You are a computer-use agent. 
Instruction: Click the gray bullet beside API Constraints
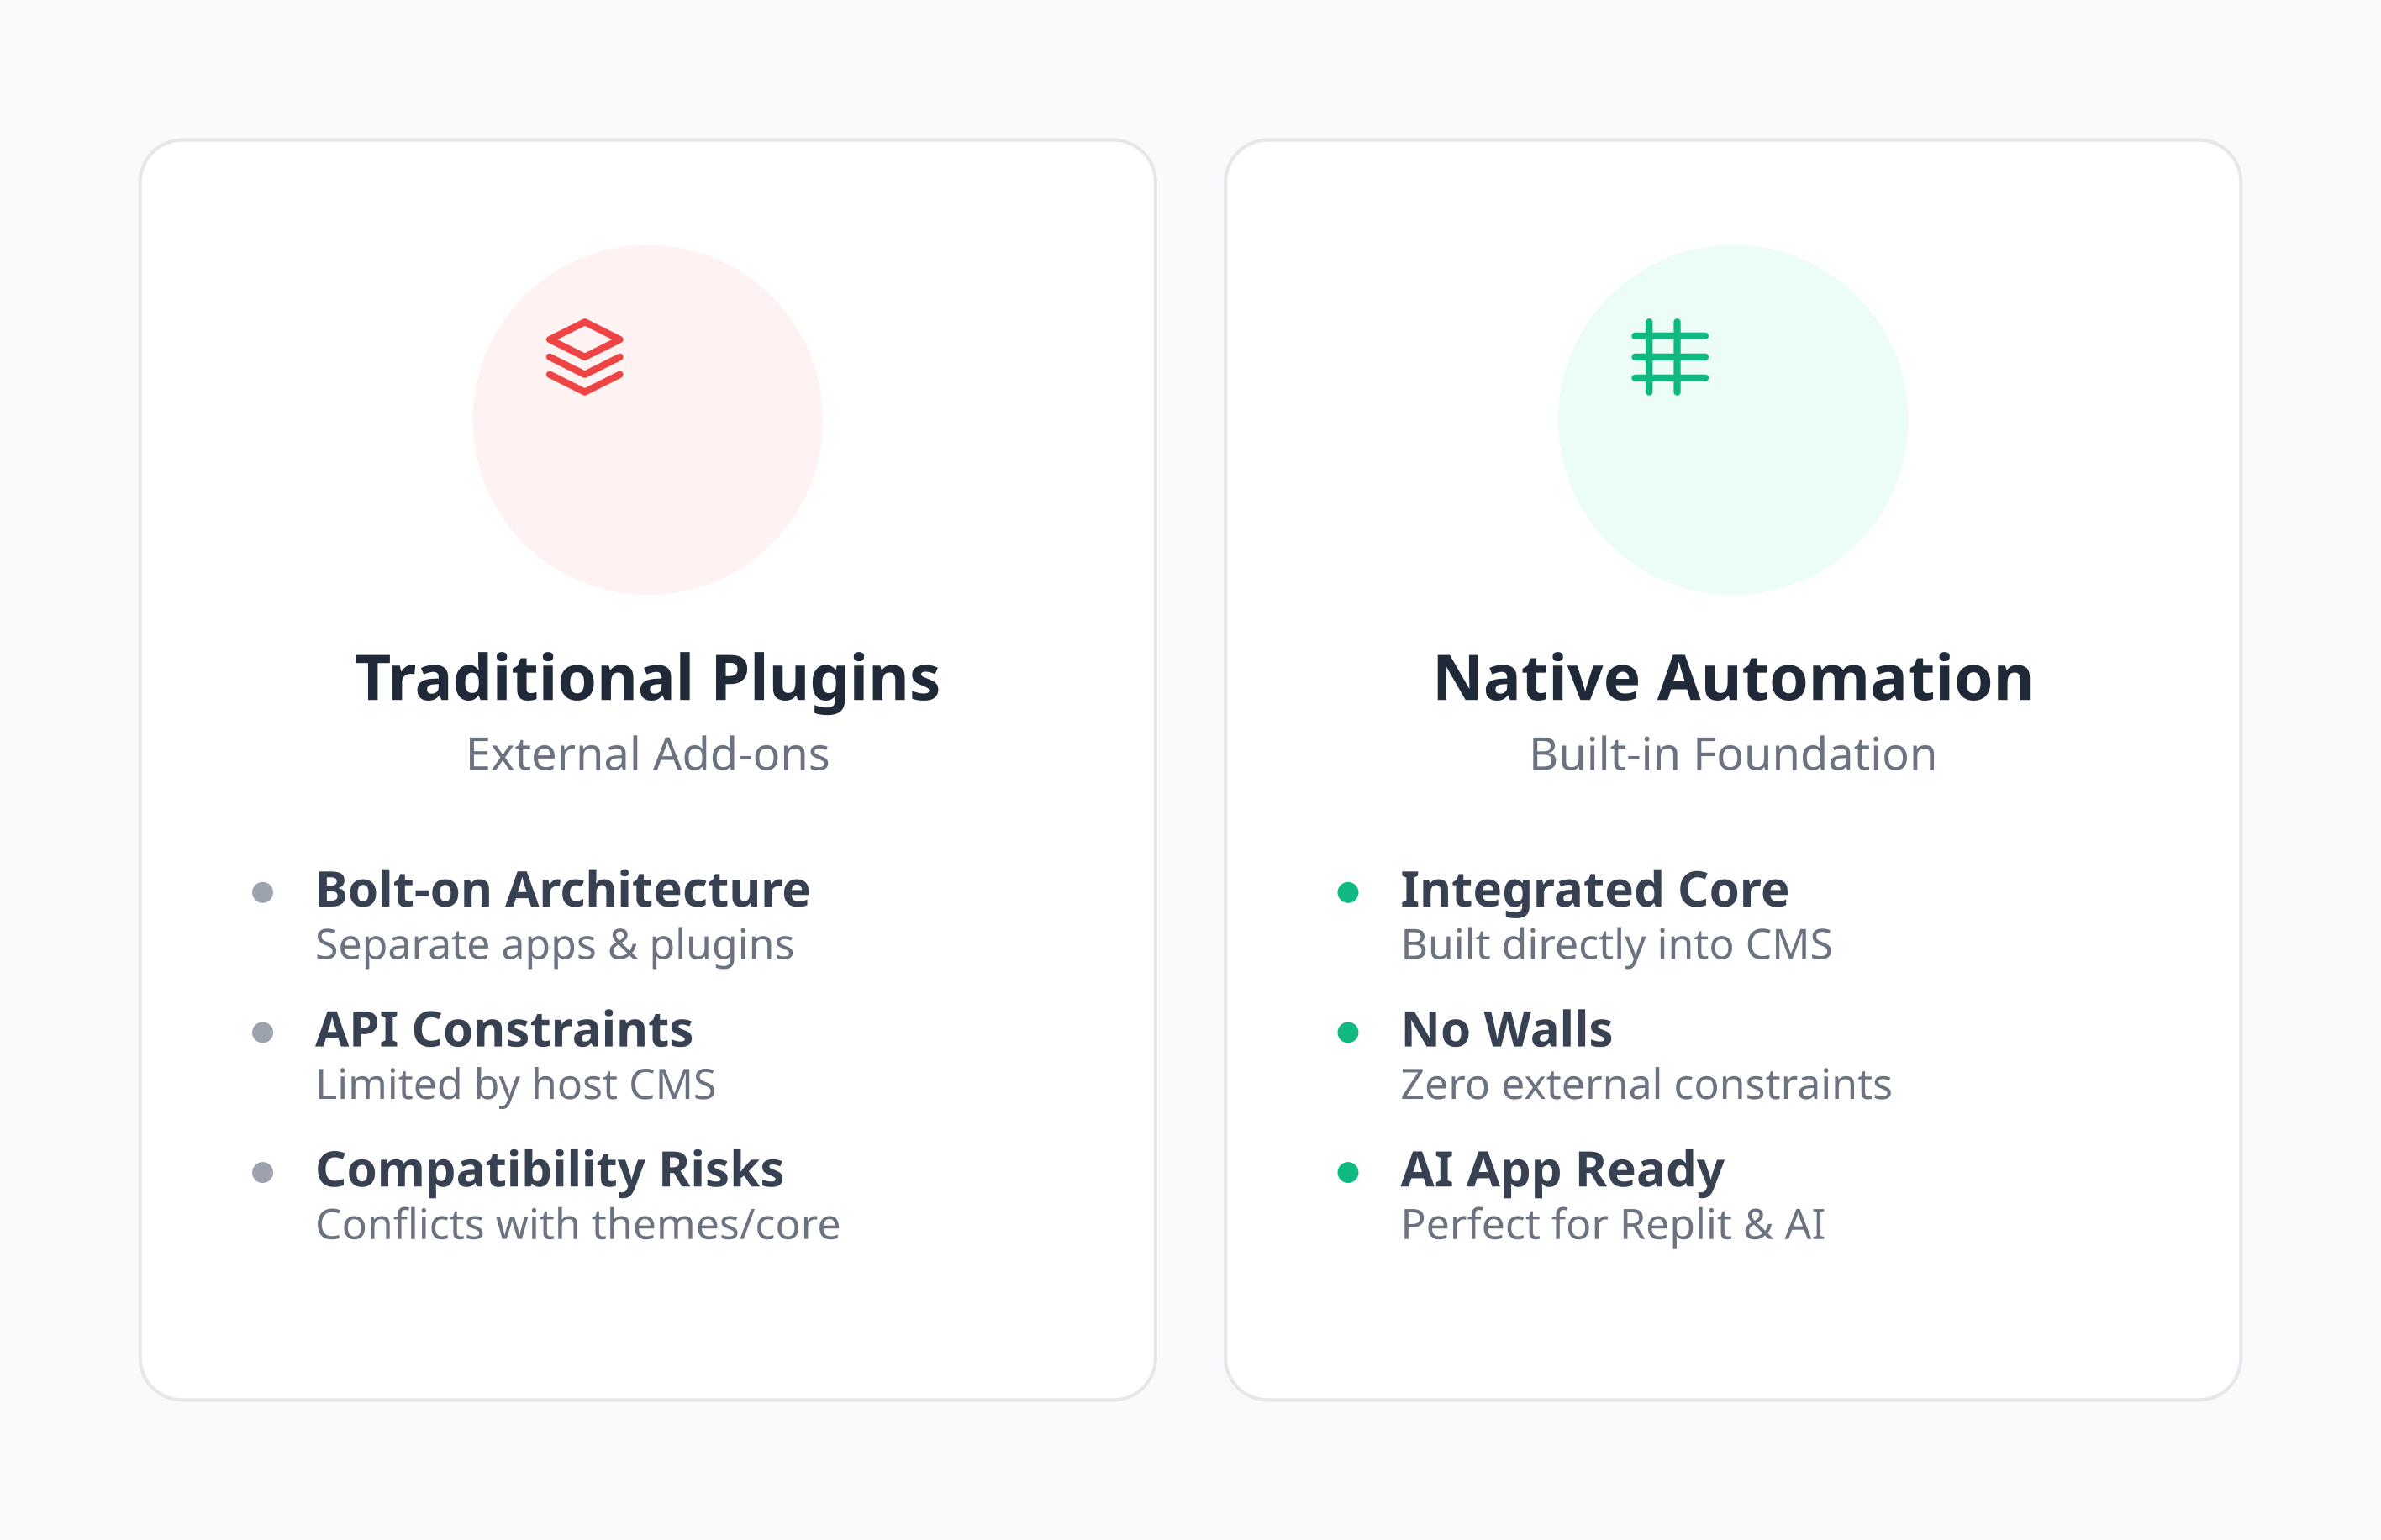tap(263, 1032)
